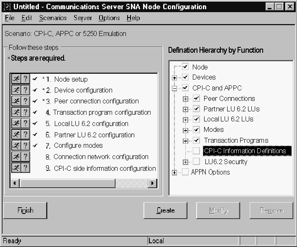
Task: Toggle the Peer Connections checkbox
Action: pyautogui.click(x=196, y=98)
